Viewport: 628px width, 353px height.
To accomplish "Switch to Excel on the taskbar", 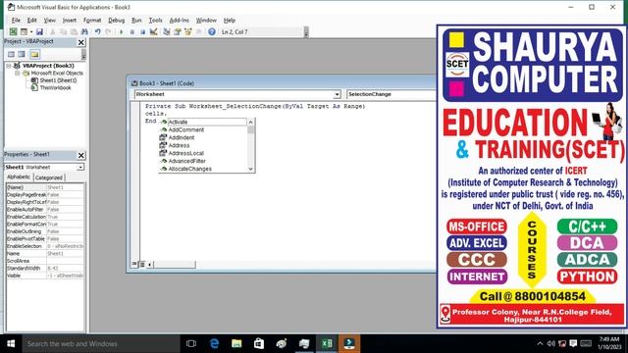I will [x=327, y=343].
